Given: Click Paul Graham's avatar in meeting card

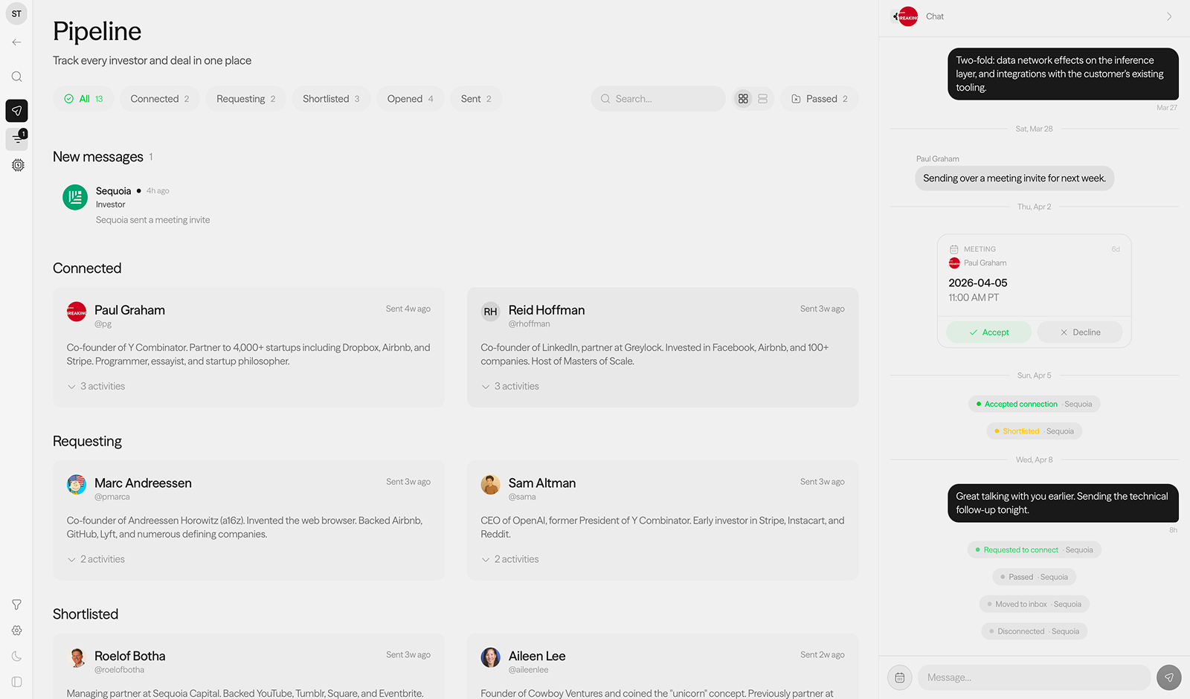Looking at the screenshot, I should pos(954,263).
